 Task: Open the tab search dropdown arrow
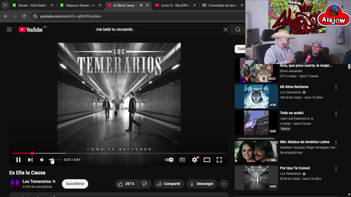click(x=5, y=5)
